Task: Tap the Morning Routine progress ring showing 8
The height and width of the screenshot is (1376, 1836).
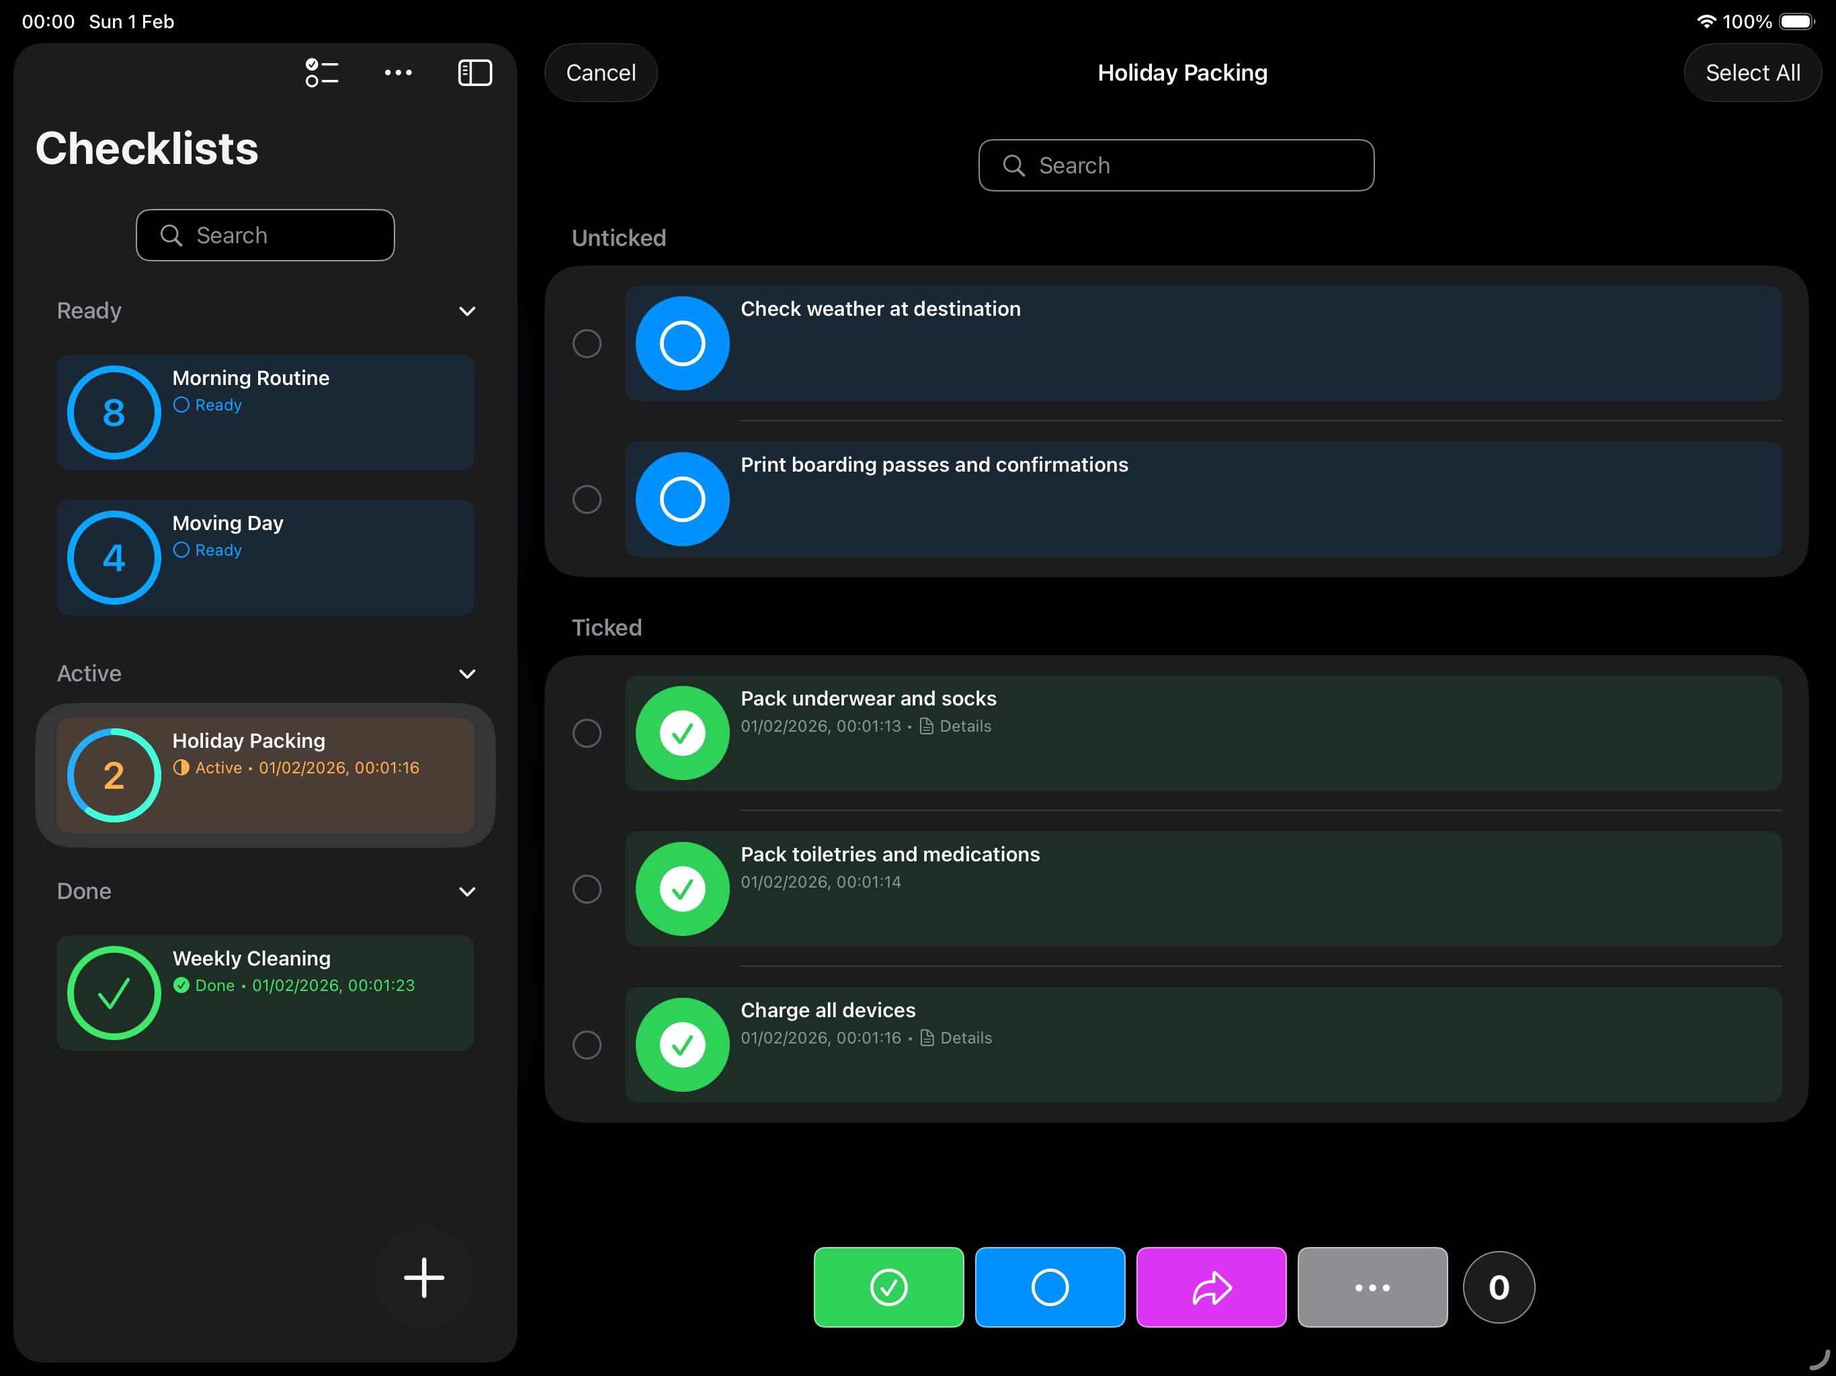Action: click(x=114, y=413)
